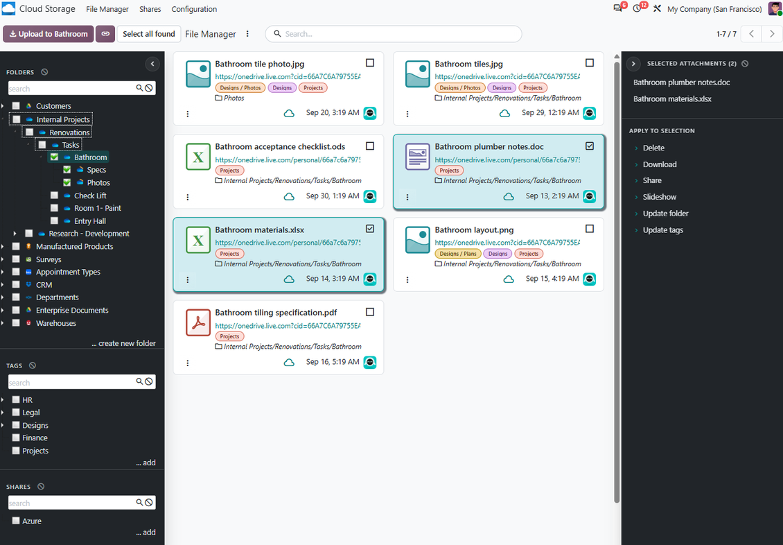Expand the Customers folder tree
Screen dimensions: 783x545
click(x=3, y=106)
